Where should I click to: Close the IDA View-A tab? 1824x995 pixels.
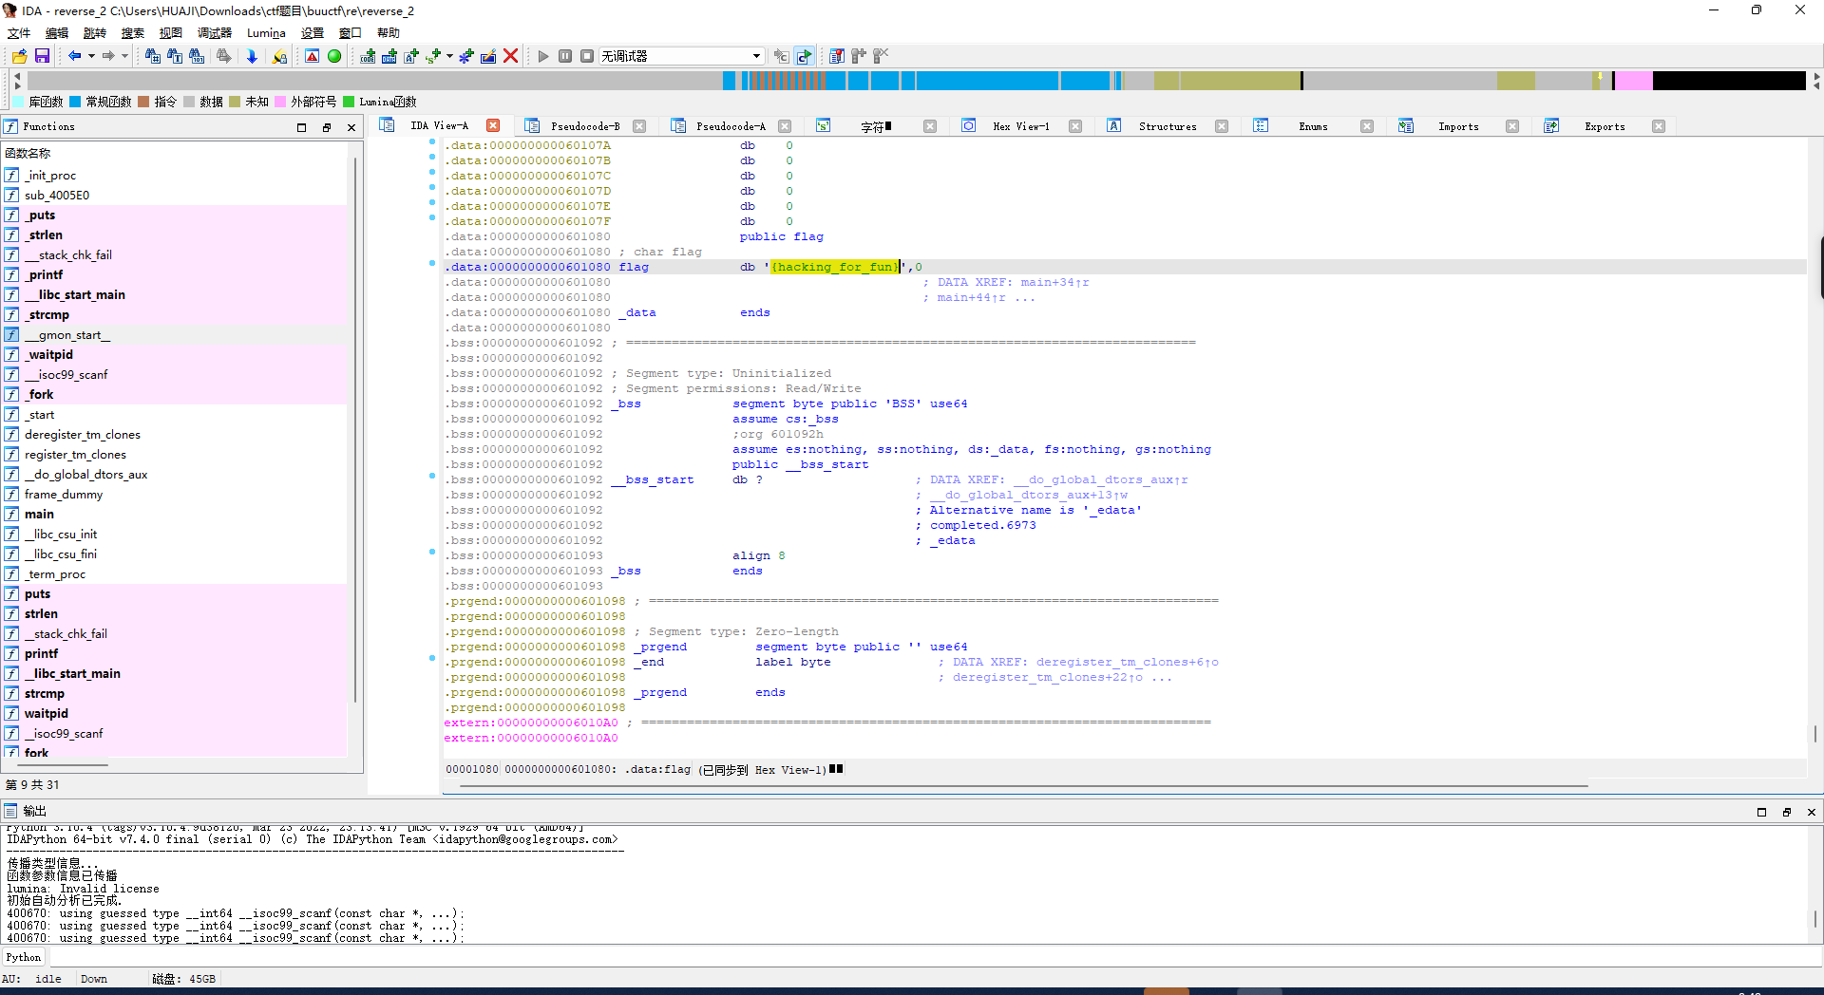(493, 125)
